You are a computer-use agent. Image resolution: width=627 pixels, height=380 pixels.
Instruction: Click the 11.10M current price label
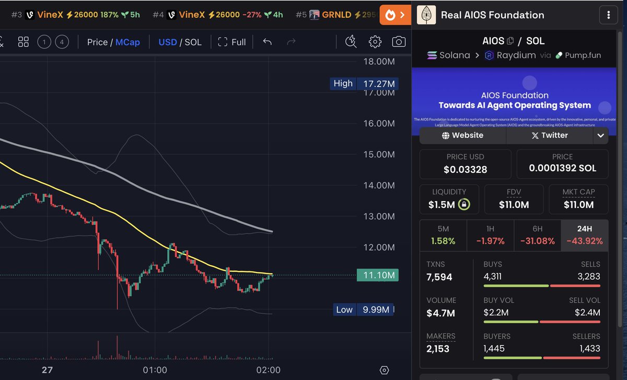coord(377,275)
